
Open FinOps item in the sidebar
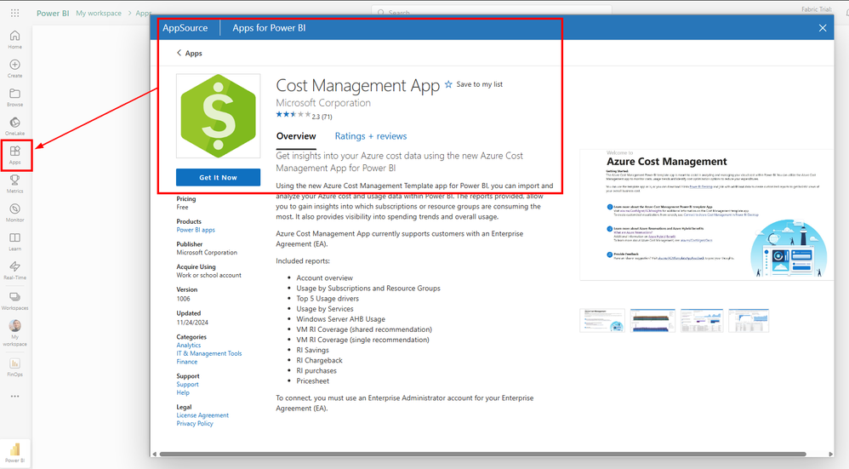[14, 367]
